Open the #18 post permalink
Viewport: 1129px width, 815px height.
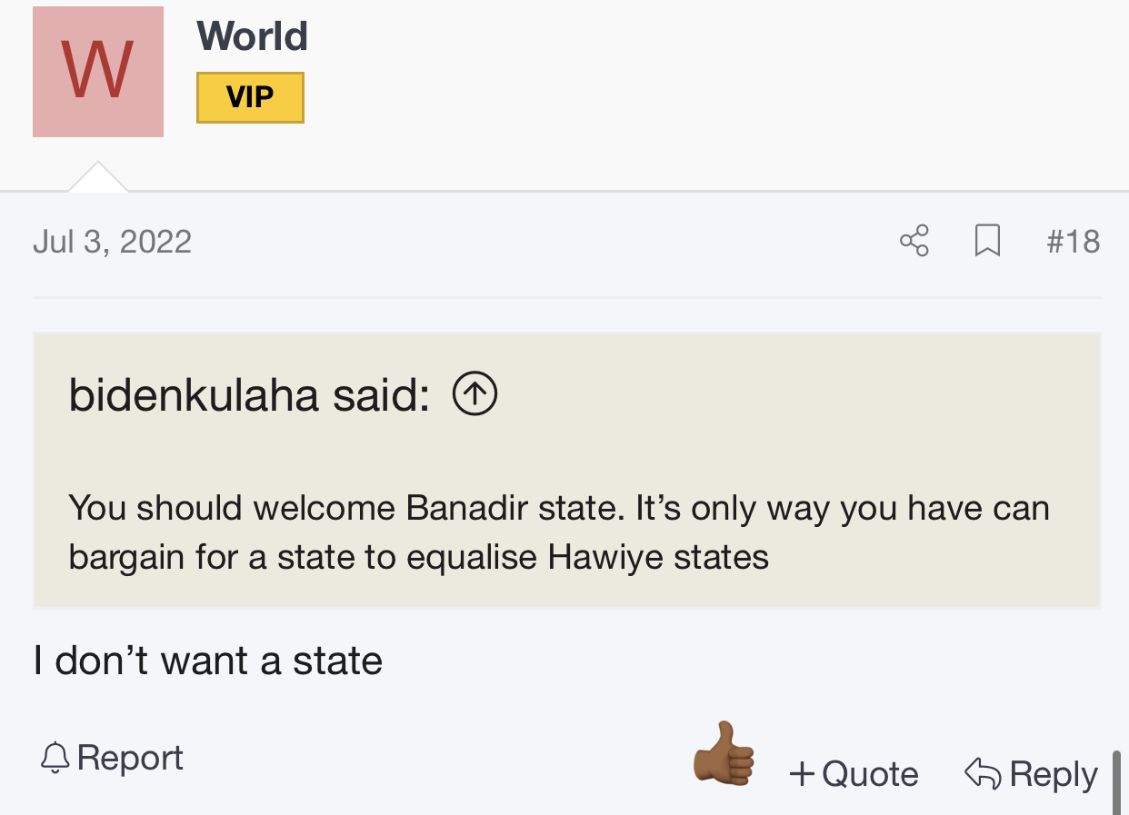[1073, 242]
